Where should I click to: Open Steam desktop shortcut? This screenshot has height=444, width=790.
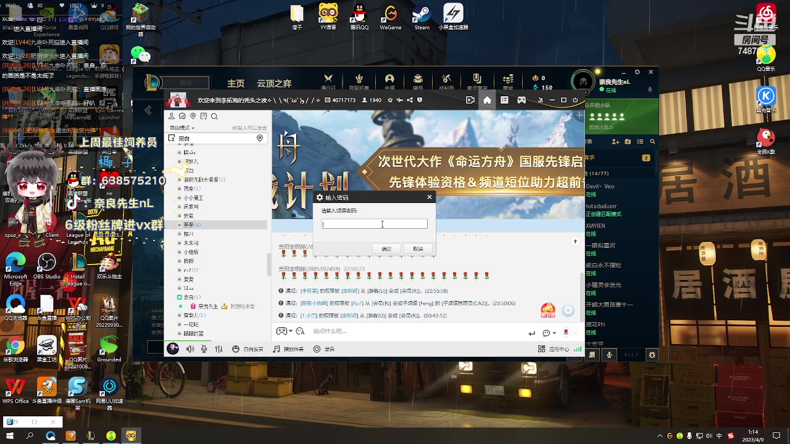point(422,17)
